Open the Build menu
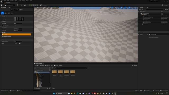The width and height of the screenshot is (169, 95). point(20,1)
